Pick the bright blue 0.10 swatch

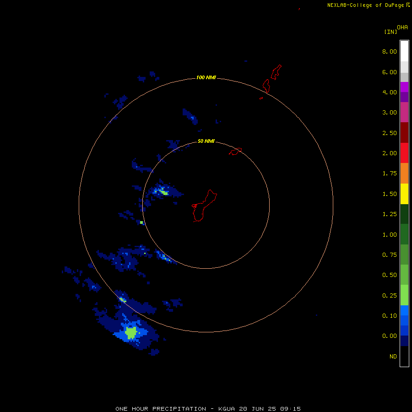[404, 310]
